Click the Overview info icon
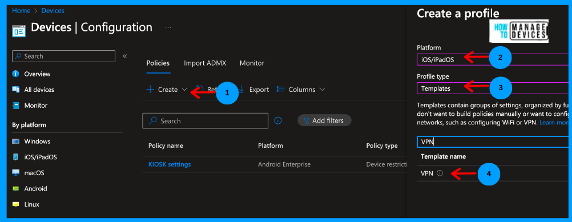572x222 pixels. point(15,74)
